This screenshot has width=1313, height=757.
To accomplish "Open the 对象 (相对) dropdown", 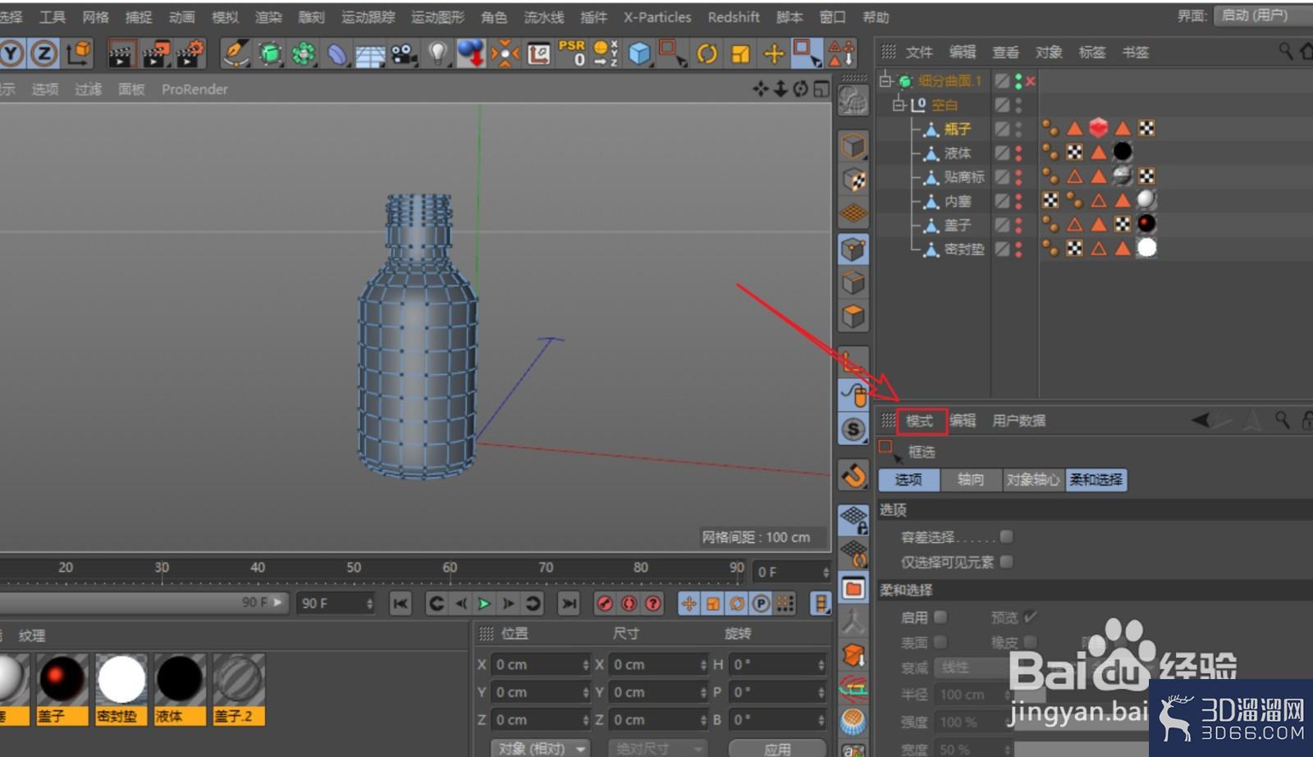I will coord(540,749).
